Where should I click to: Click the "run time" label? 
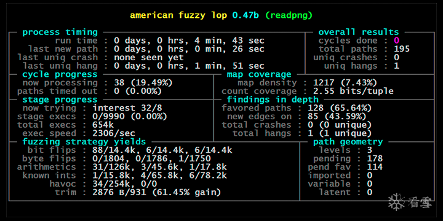pos(76,41)
